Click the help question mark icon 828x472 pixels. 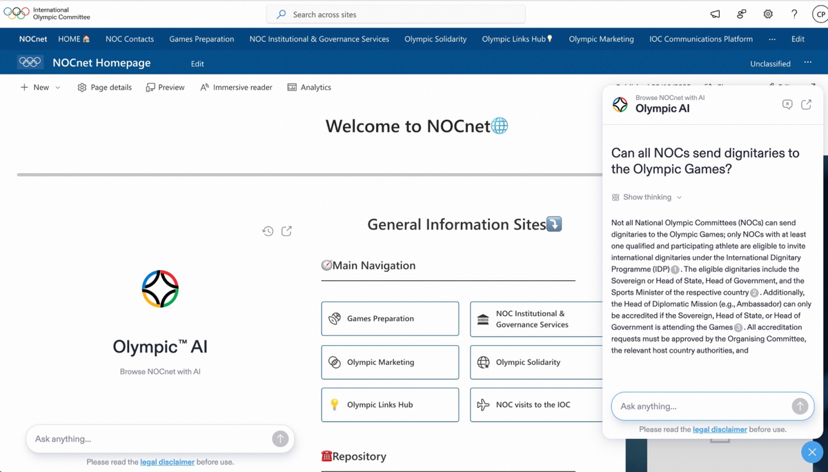(794, 14)
